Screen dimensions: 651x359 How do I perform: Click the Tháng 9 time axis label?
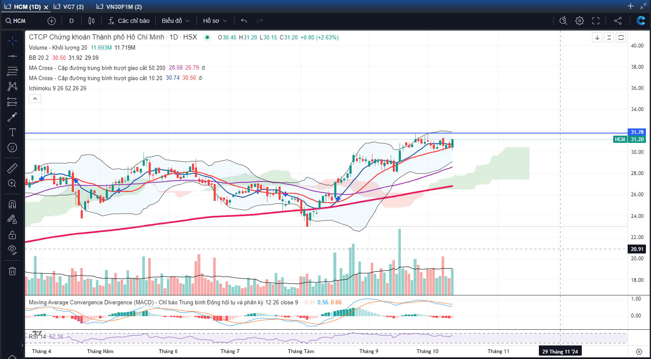coord(369,351)
